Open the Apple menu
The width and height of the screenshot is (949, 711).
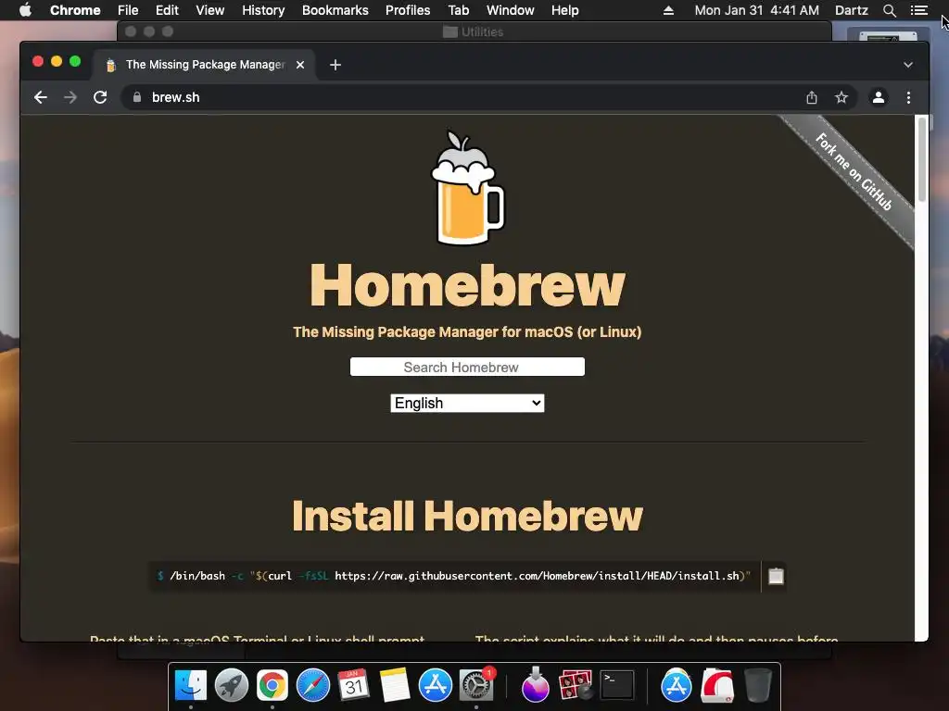pyautogui.click(x=25, y=10)
